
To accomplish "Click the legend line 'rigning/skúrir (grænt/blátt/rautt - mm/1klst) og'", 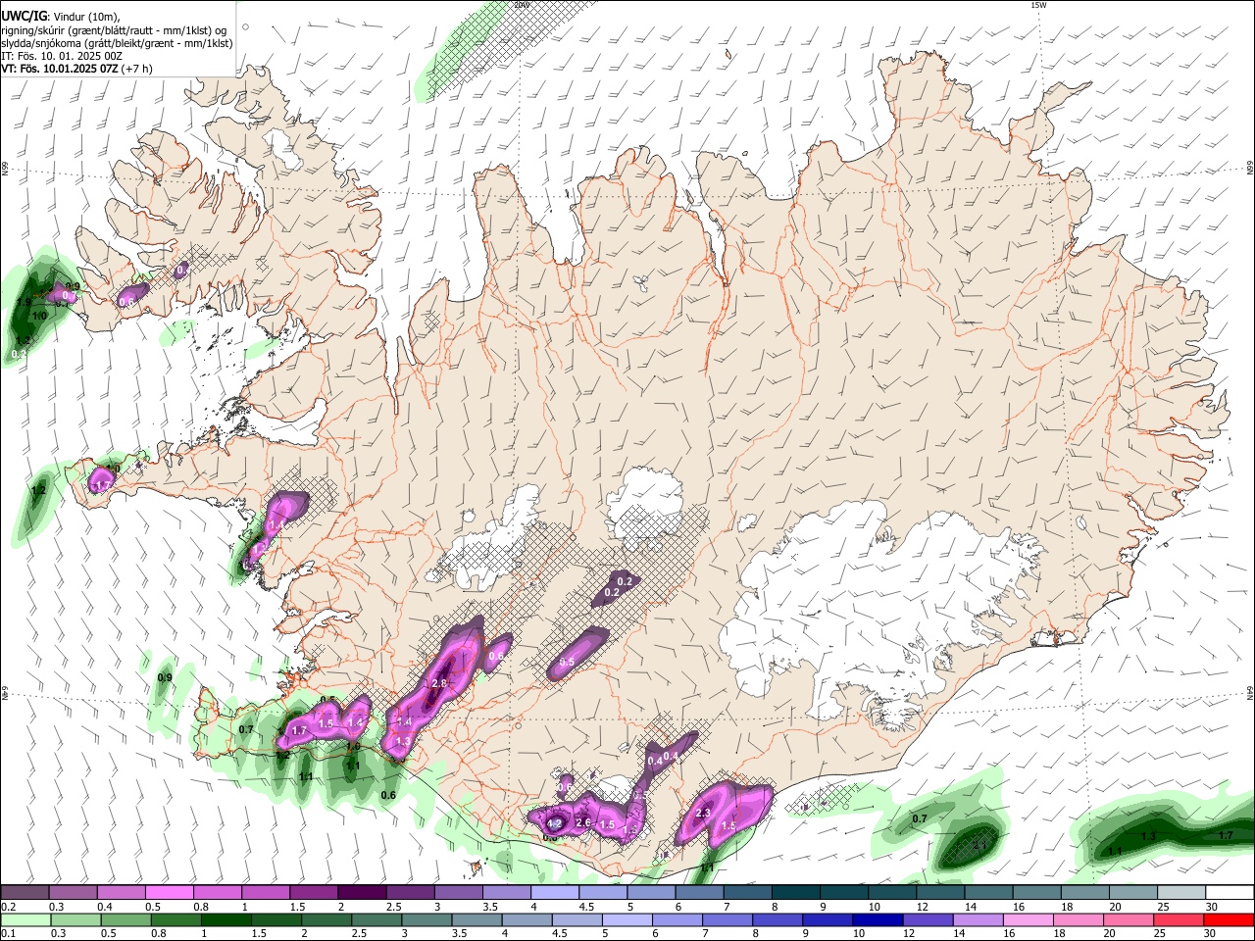I will 114,30.
